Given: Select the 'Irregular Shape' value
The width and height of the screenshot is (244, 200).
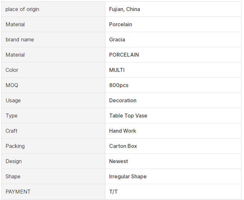Looking at the screenshot, I should [x=128, y=176].
